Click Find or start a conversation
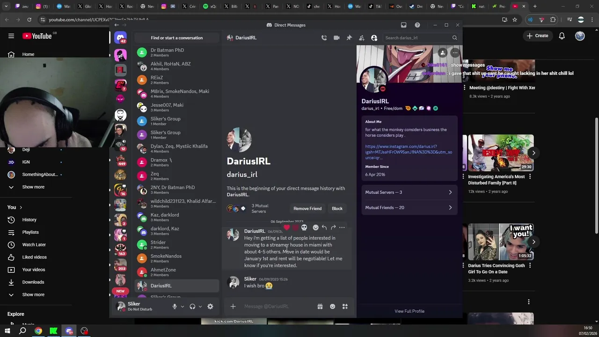Viewport: 599px width, 337px height. tap(177, 38)
